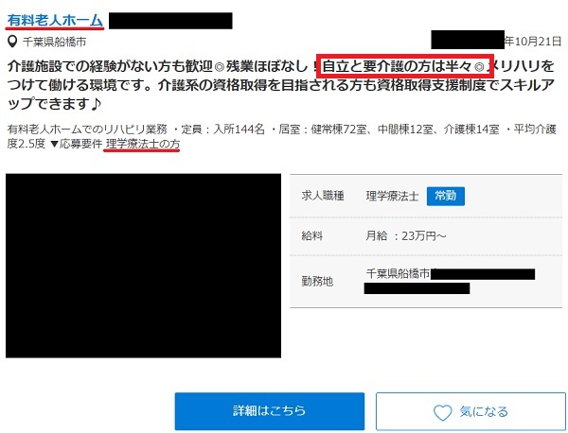Open the 有料老人ホーム title link
This screenshot has width=568, height=433.
(55, 20)
